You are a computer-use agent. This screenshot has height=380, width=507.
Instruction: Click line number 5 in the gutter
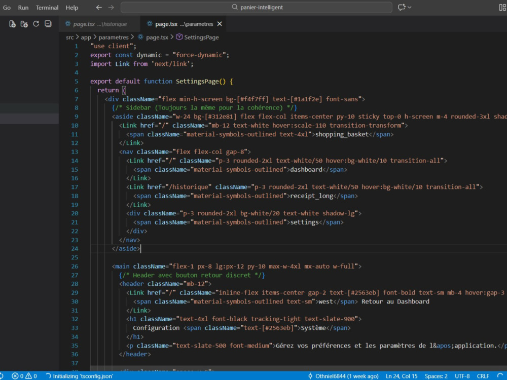77,82
